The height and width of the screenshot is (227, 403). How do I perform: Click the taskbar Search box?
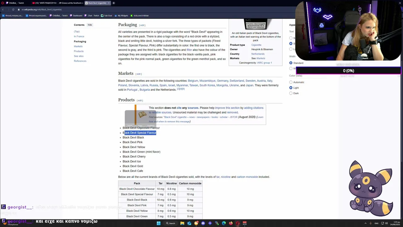(x=171, y=223)
